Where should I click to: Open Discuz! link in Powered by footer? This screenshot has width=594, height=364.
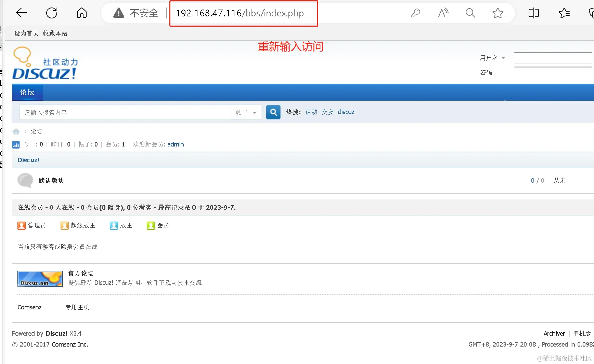point(56,334)
